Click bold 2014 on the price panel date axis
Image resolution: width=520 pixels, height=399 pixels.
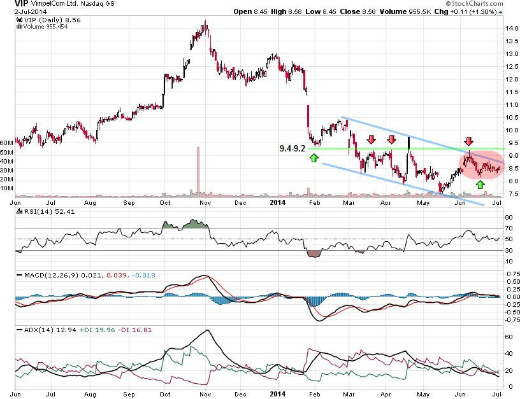coord(277,202)
